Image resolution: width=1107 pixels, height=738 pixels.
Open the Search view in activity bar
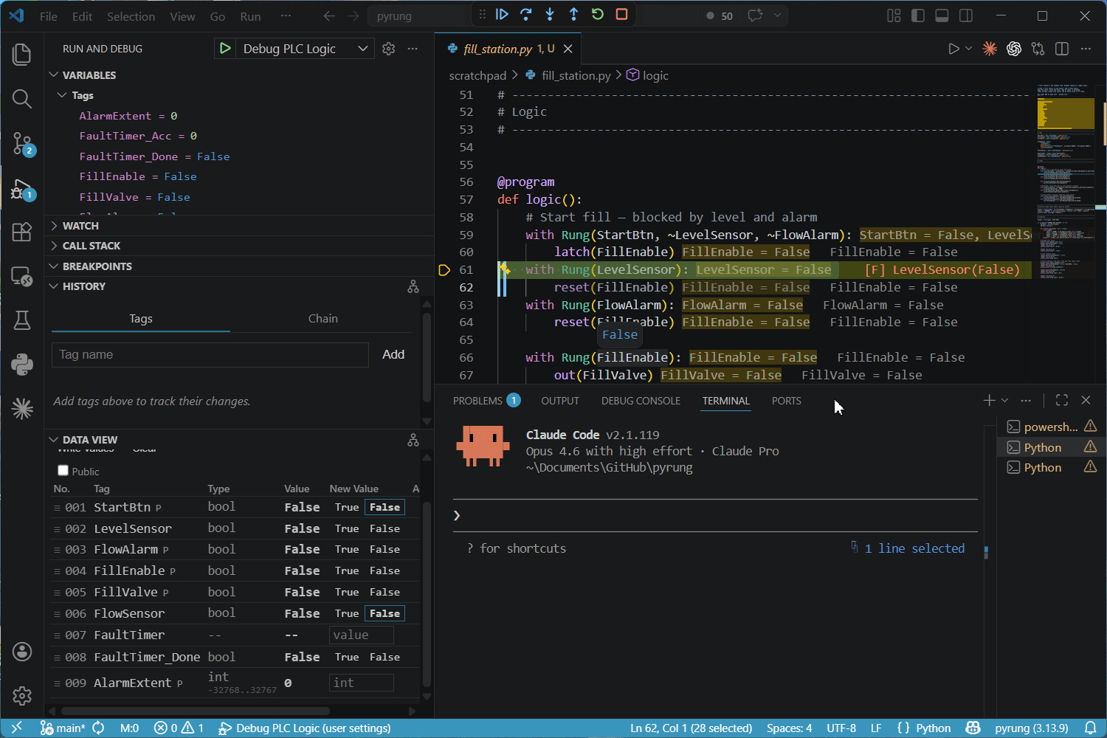click(22, 99)
